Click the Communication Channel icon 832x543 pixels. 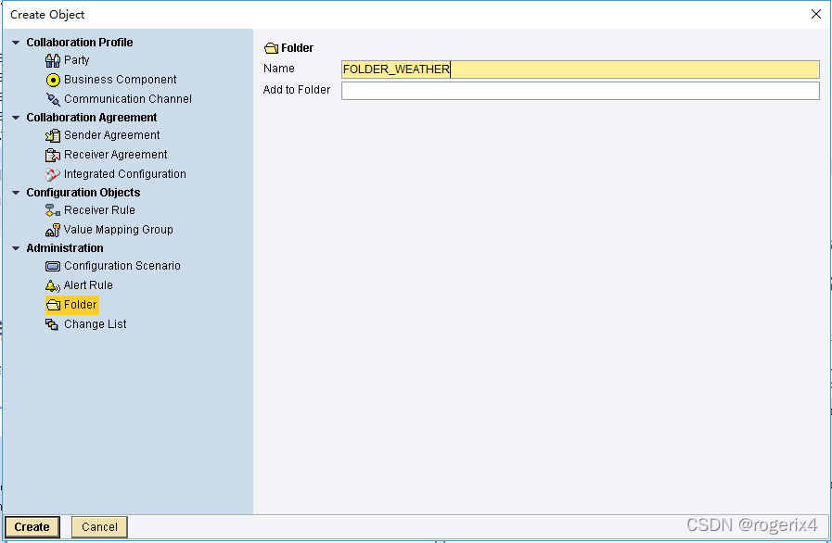click(53, 99)
